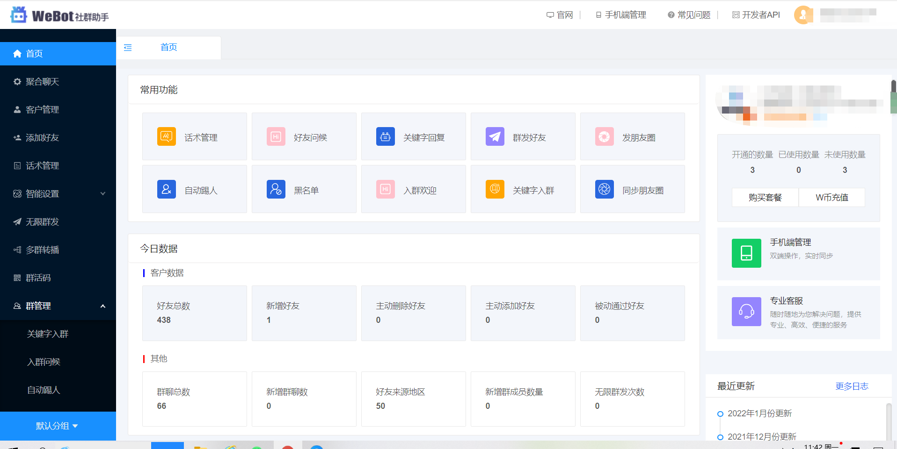This screenshot has height=449, width=897.
Task: Open 同步朋友圈 blue shutter icon
Action: 605,189
